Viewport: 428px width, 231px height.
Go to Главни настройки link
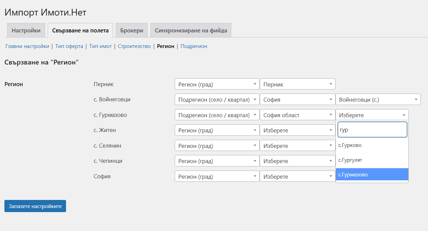27,46
